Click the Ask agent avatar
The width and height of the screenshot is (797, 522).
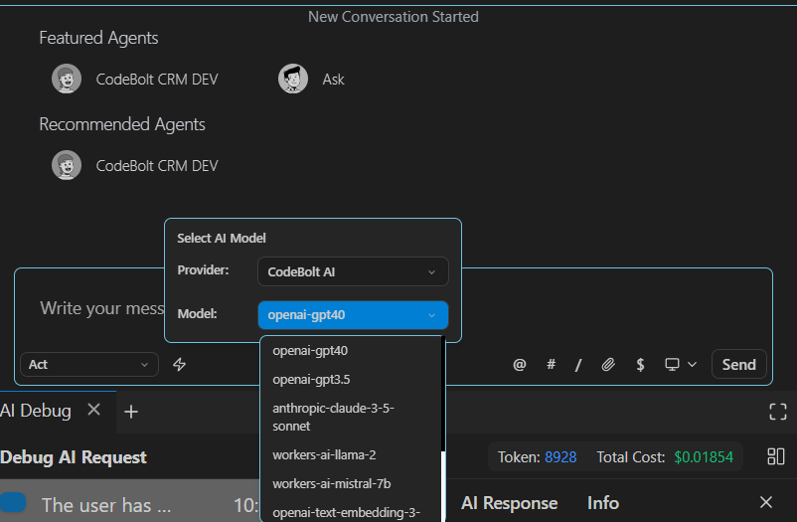click(293, 79)
